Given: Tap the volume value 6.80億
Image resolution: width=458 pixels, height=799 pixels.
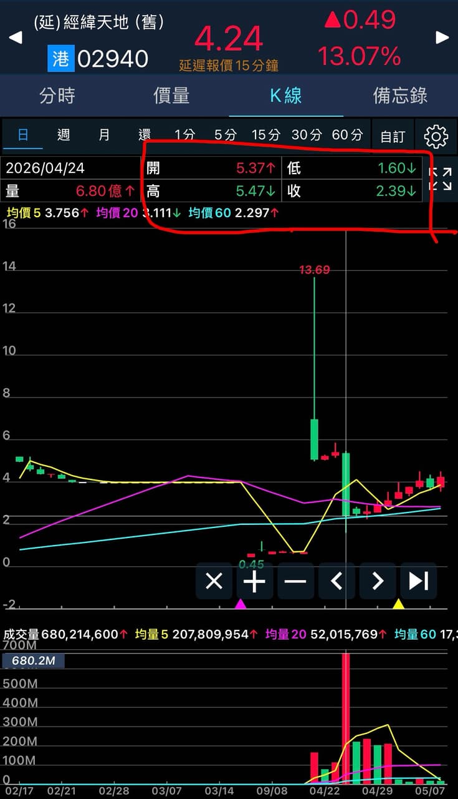Looking at the screenshot, I should point(105,190).
